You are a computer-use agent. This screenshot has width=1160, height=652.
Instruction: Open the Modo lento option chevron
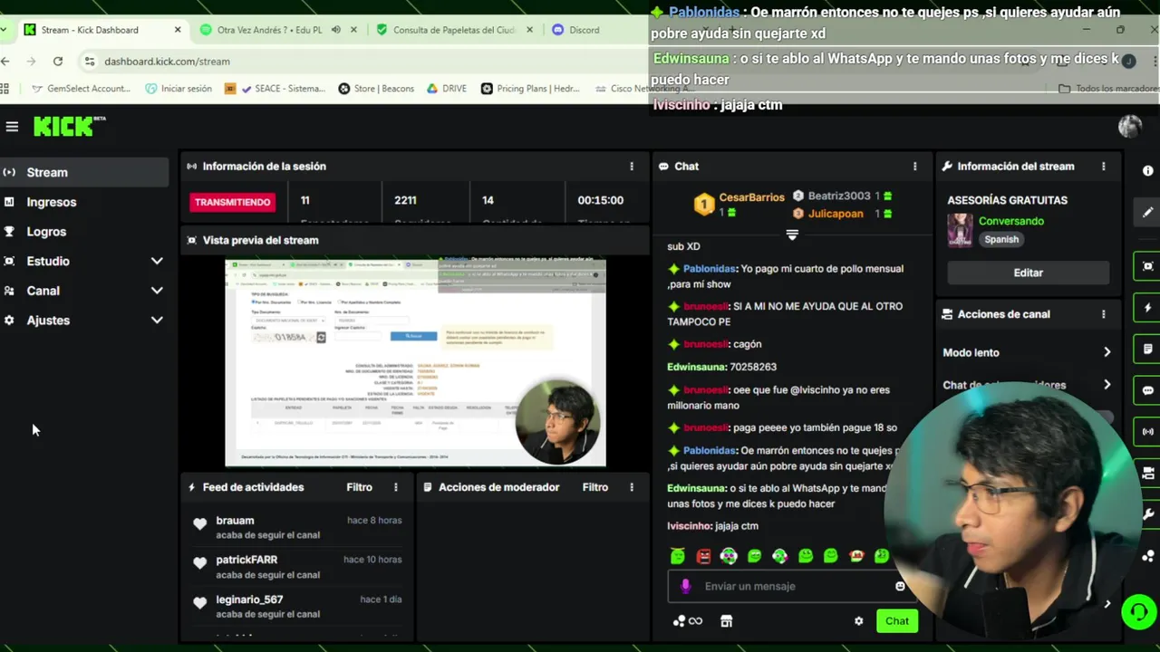point(1107,352)
